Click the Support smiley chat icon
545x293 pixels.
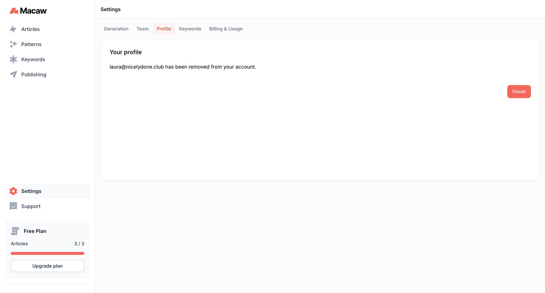13,206
